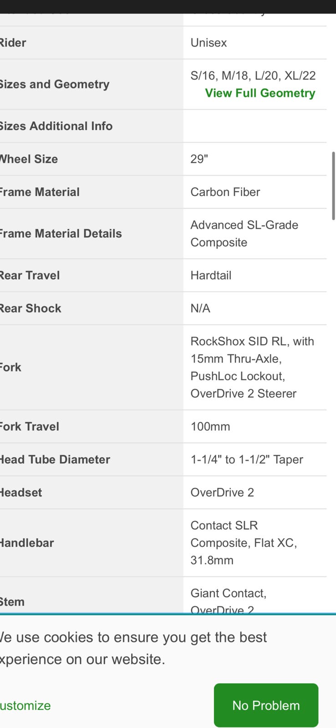Image resolution: width=336 pixels, height=728 pixels.
Task: Click the OverDrive 2 headset value
Action: point(222,492)
